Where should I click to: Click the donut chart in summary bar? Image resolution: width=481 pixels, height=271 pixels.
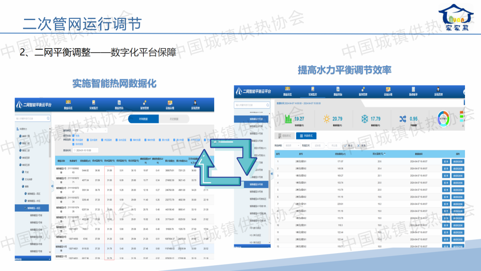(x=444, y=119)
